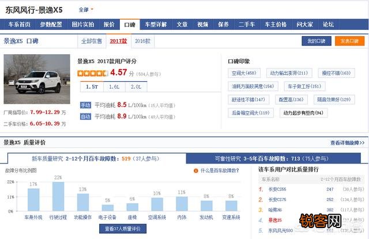Open 长安CS55 ranking link
Image resolution: width=369 pixels, height=239 pixels.
277,189
